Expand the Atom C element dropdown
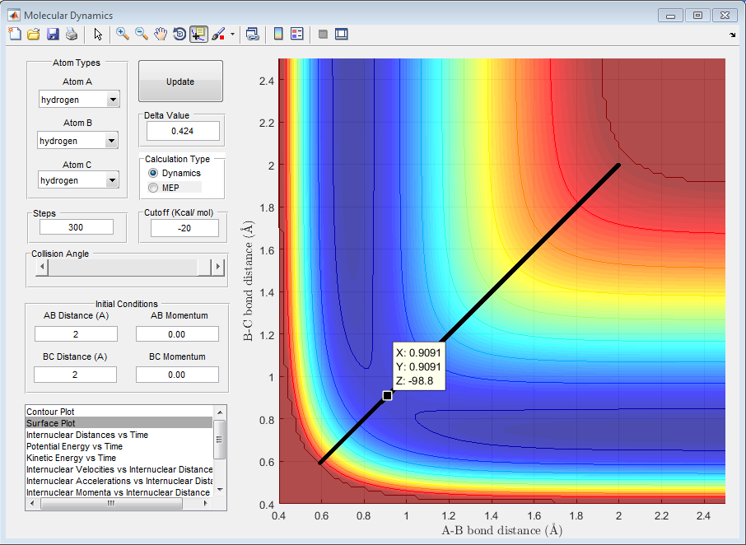The width and height of the screenshot is (746, 545). click(x=113, y=180)
